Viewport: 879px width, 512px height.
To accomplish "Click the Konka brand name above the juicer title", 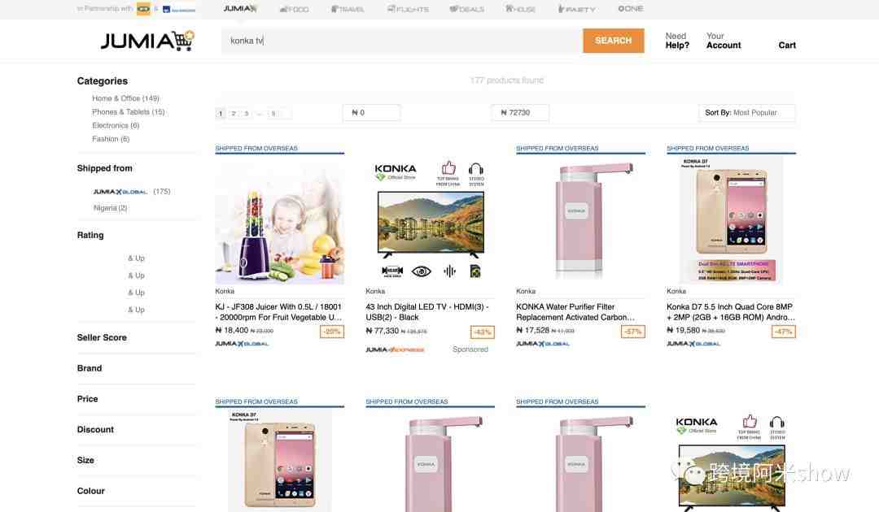I will [x=225, y=291].
